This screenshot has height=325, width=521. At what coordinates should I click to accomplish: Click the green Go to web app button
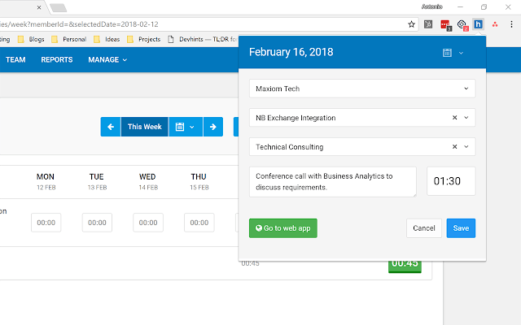pyautogui.click(x=283, y=228)
